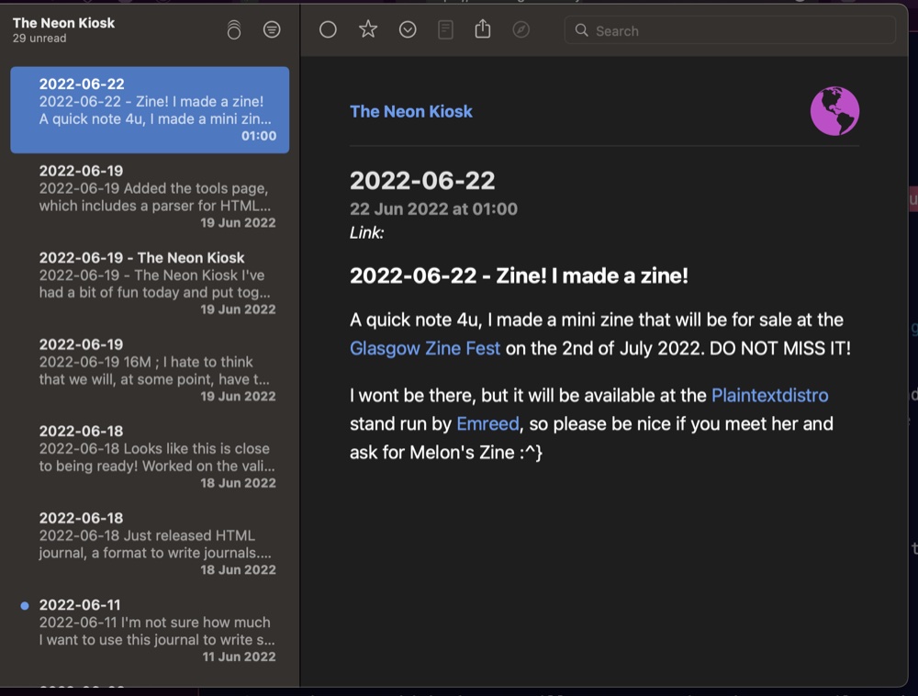Click the purple globe feed icon

pyautogui.click(x=834, y=111)
